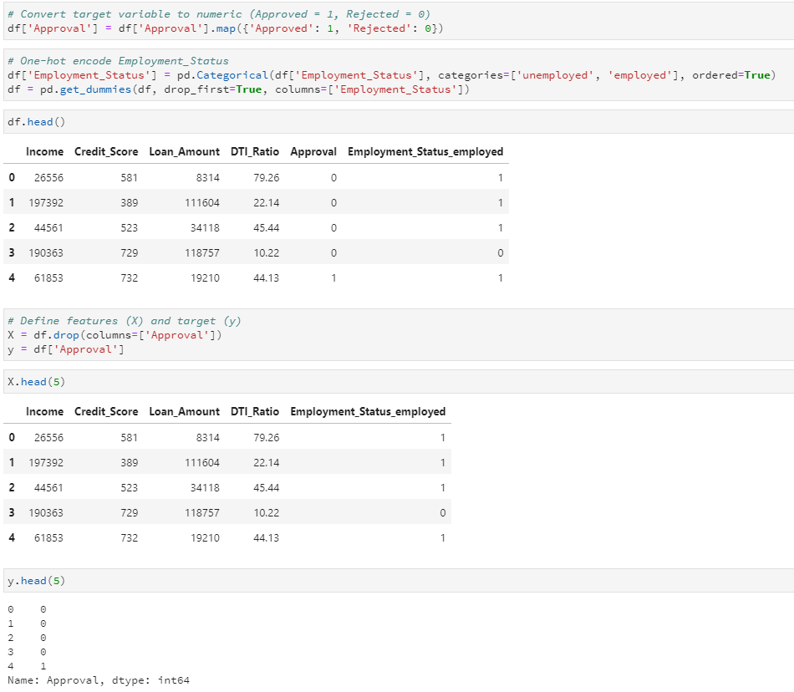794x692 pixels.
Task: Focus the y.head(5) code cell
Action: pos(397,581)
